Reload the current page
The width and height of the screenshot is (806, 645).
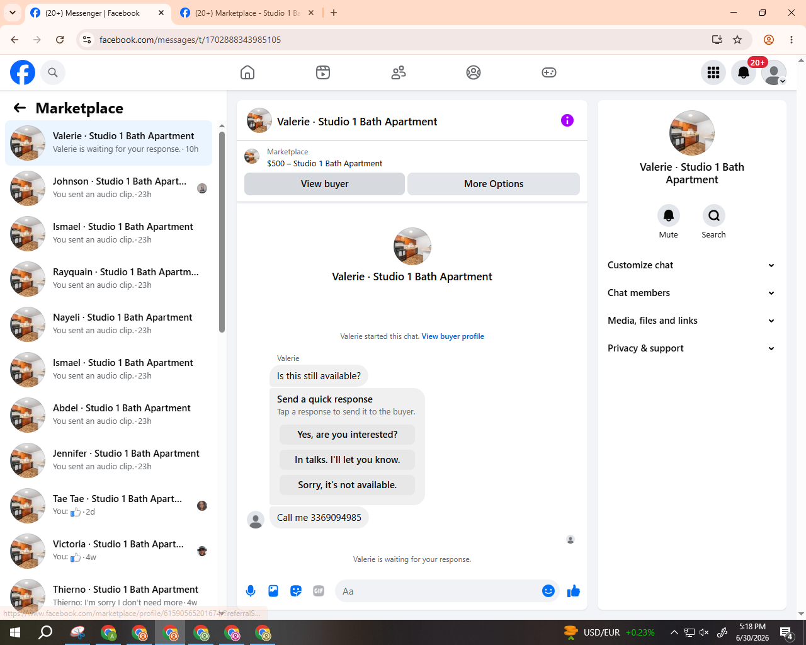[x=60, y=40]
